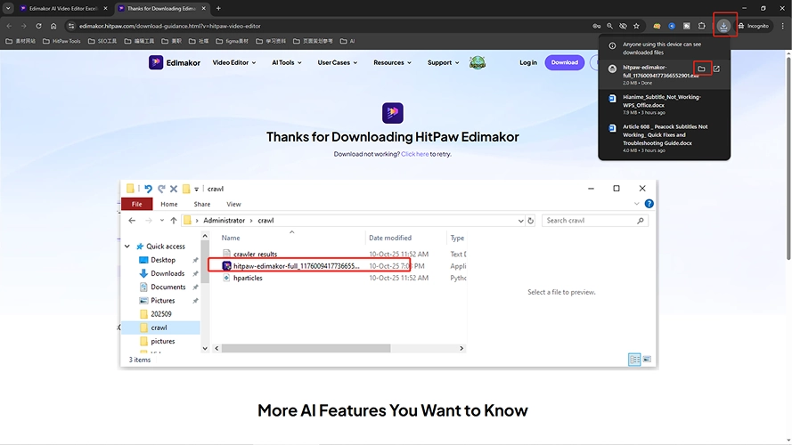Click the green globe badge in navbar
This screenshot has height=445, width=792.
[x=478, y=62]
